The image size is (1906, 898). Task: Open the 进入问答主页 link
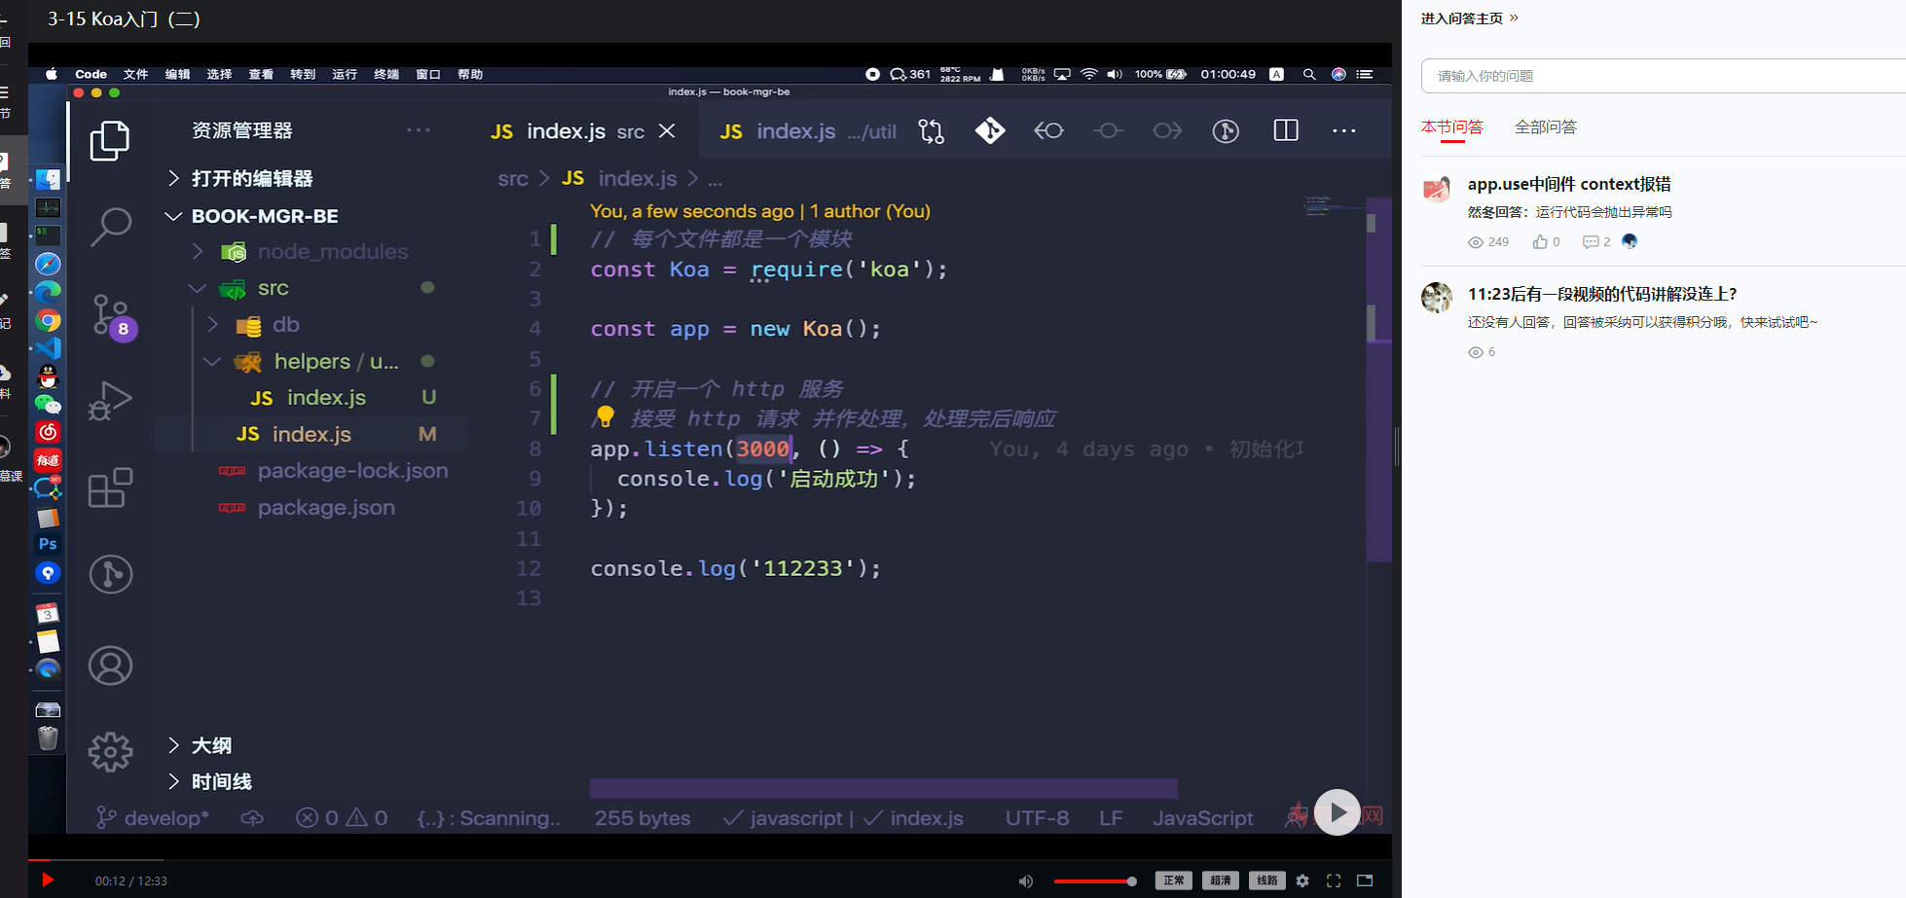coord(1469,18)
